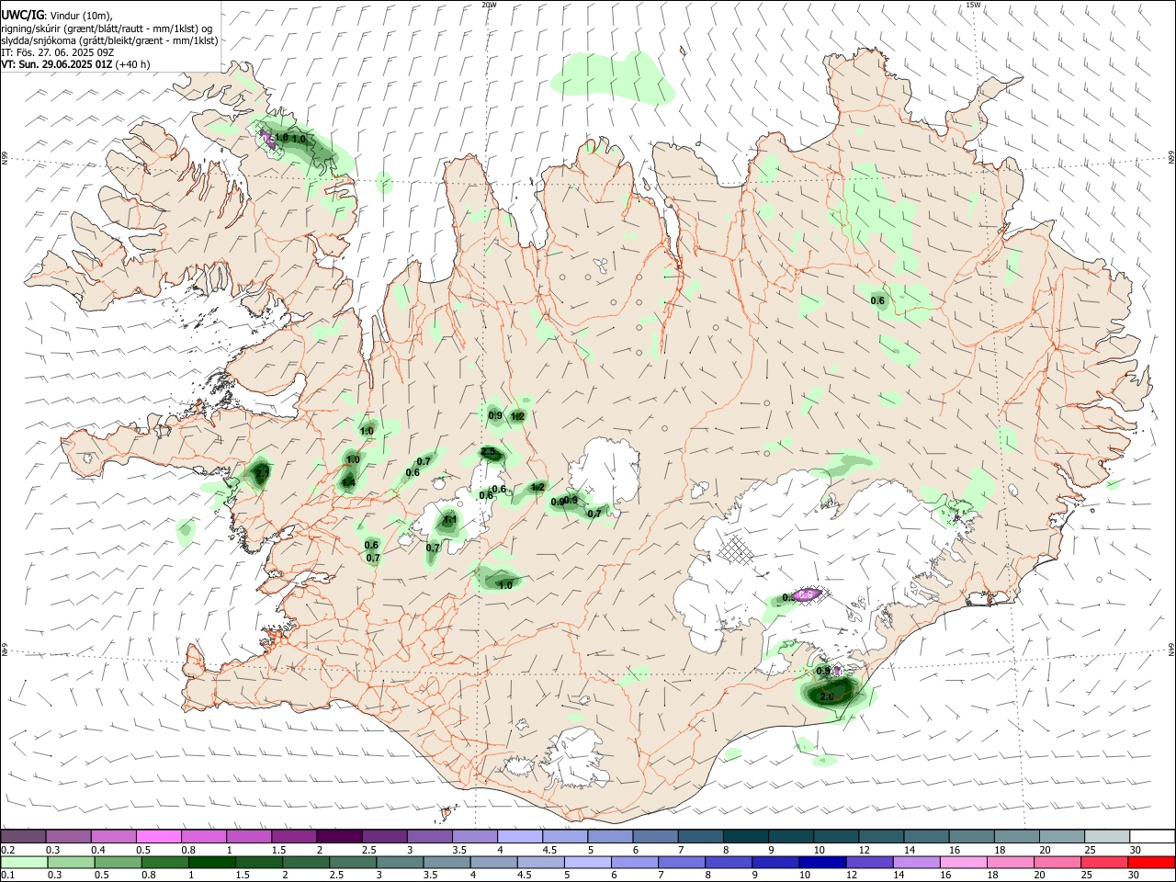Pick the top-row legend swatch between 0.2 and 0.3
Image resolution: width=1176 pixels, height=882 pixels.
point(23,836)
